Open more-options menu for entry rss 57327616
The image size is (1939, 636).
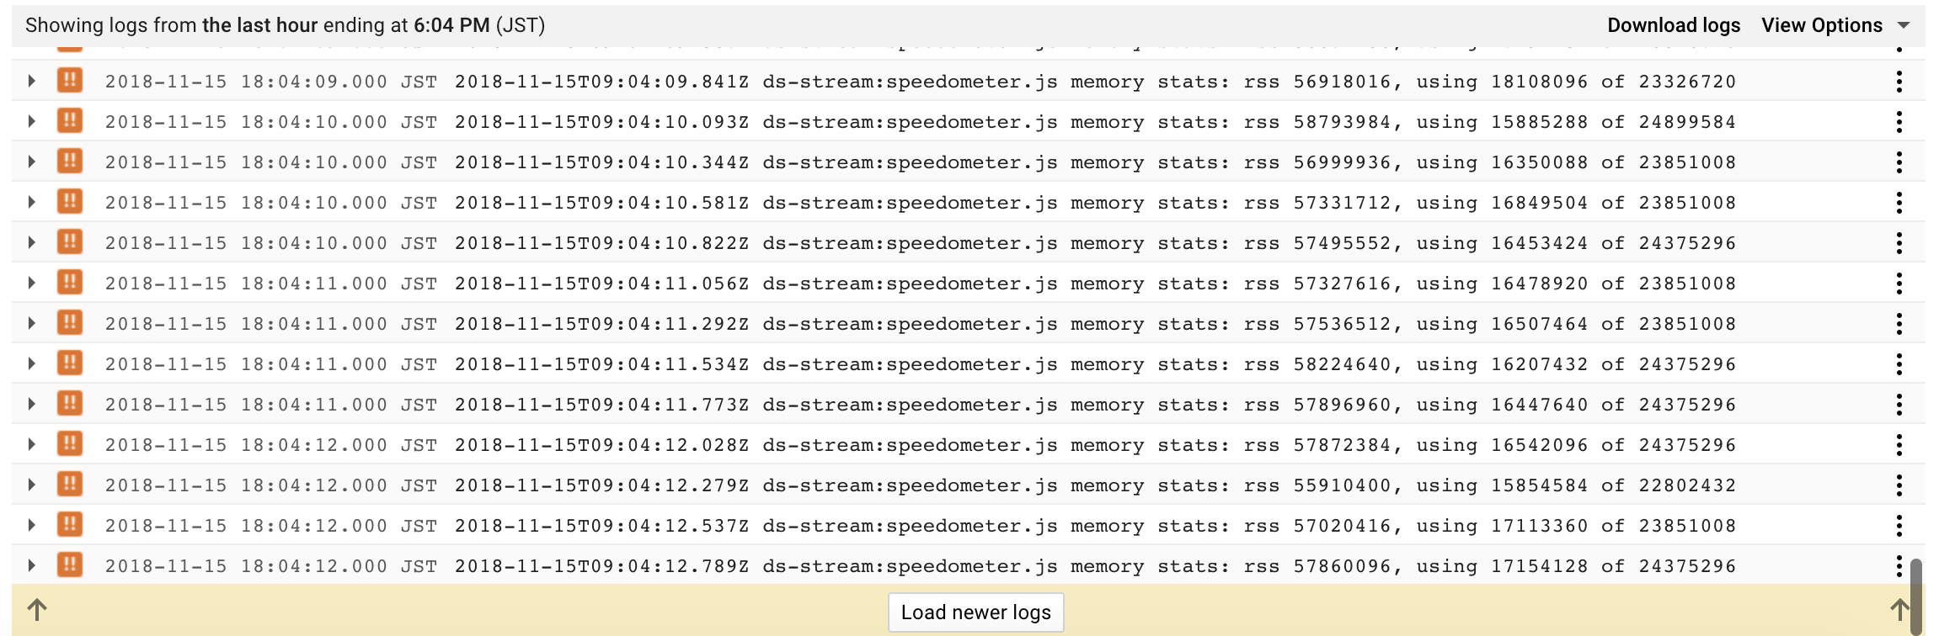(x=1899, y=283)
